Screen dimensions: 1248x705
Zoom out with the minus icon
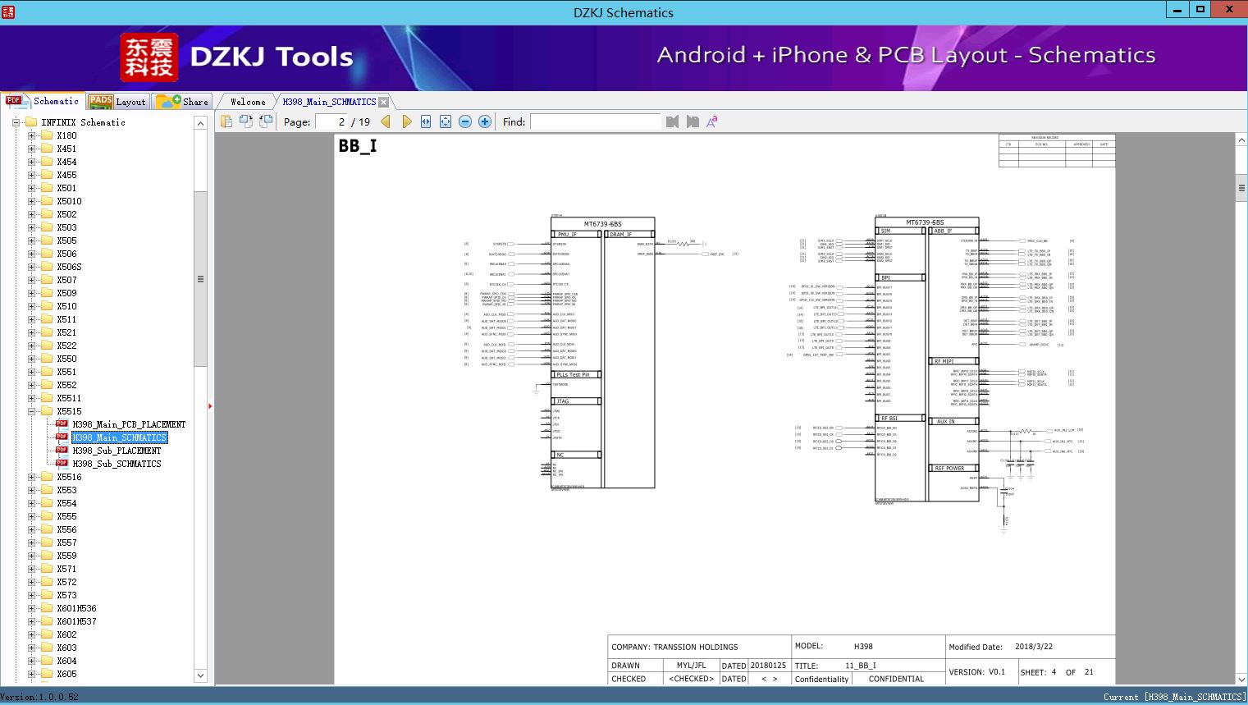tap(465, 121)
